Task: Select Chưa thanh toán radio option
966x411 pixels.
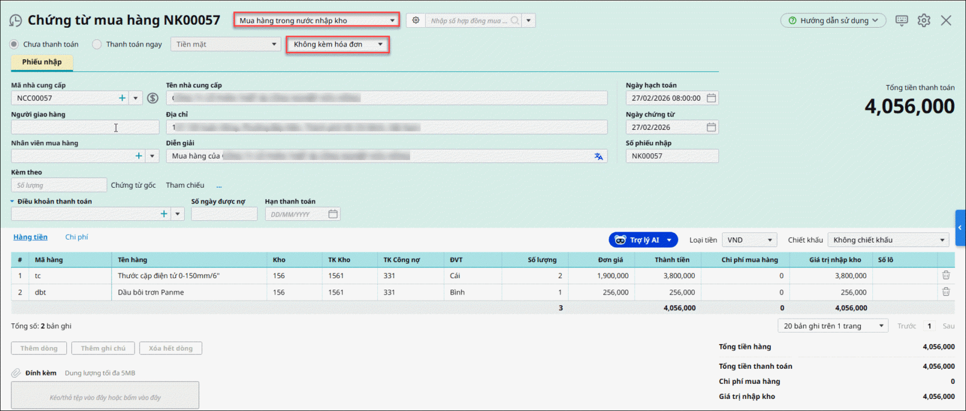Action: click(14, 44)
